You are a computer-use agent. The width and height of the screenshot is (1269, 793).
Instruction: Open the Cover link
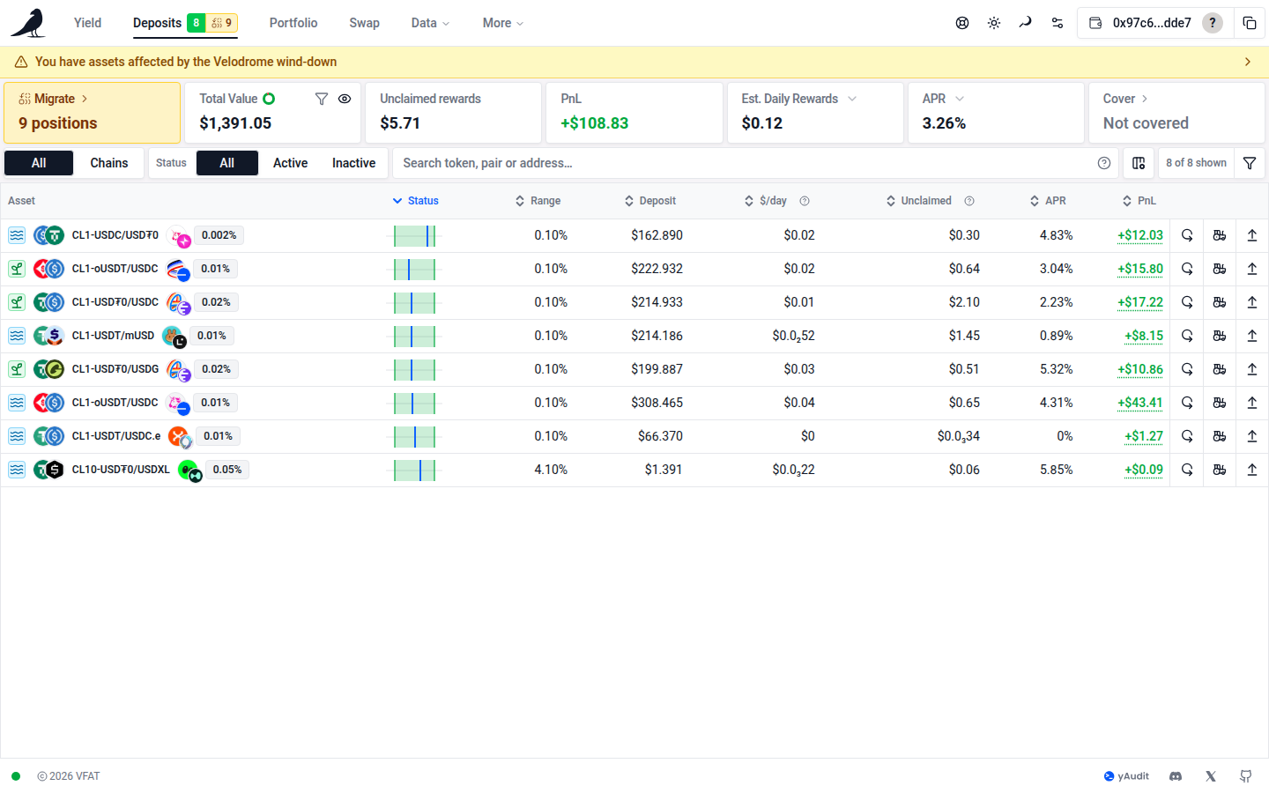click(x=1125, y=99)
